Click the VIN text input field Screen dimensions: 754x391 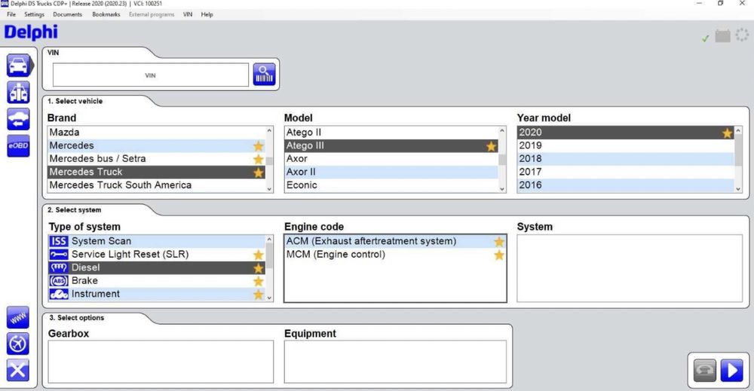pos(151,75)
